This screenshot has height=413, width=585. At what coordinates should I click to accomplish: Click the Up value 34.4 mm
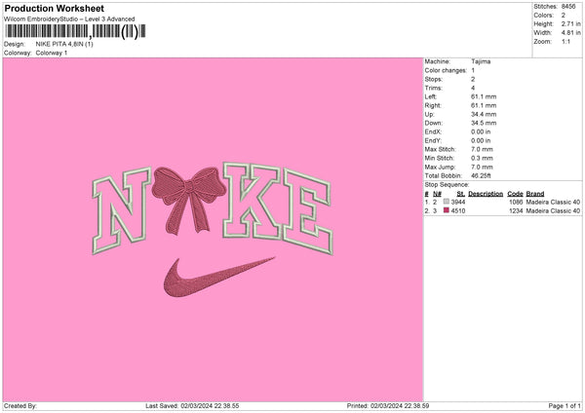pos(484,114)
